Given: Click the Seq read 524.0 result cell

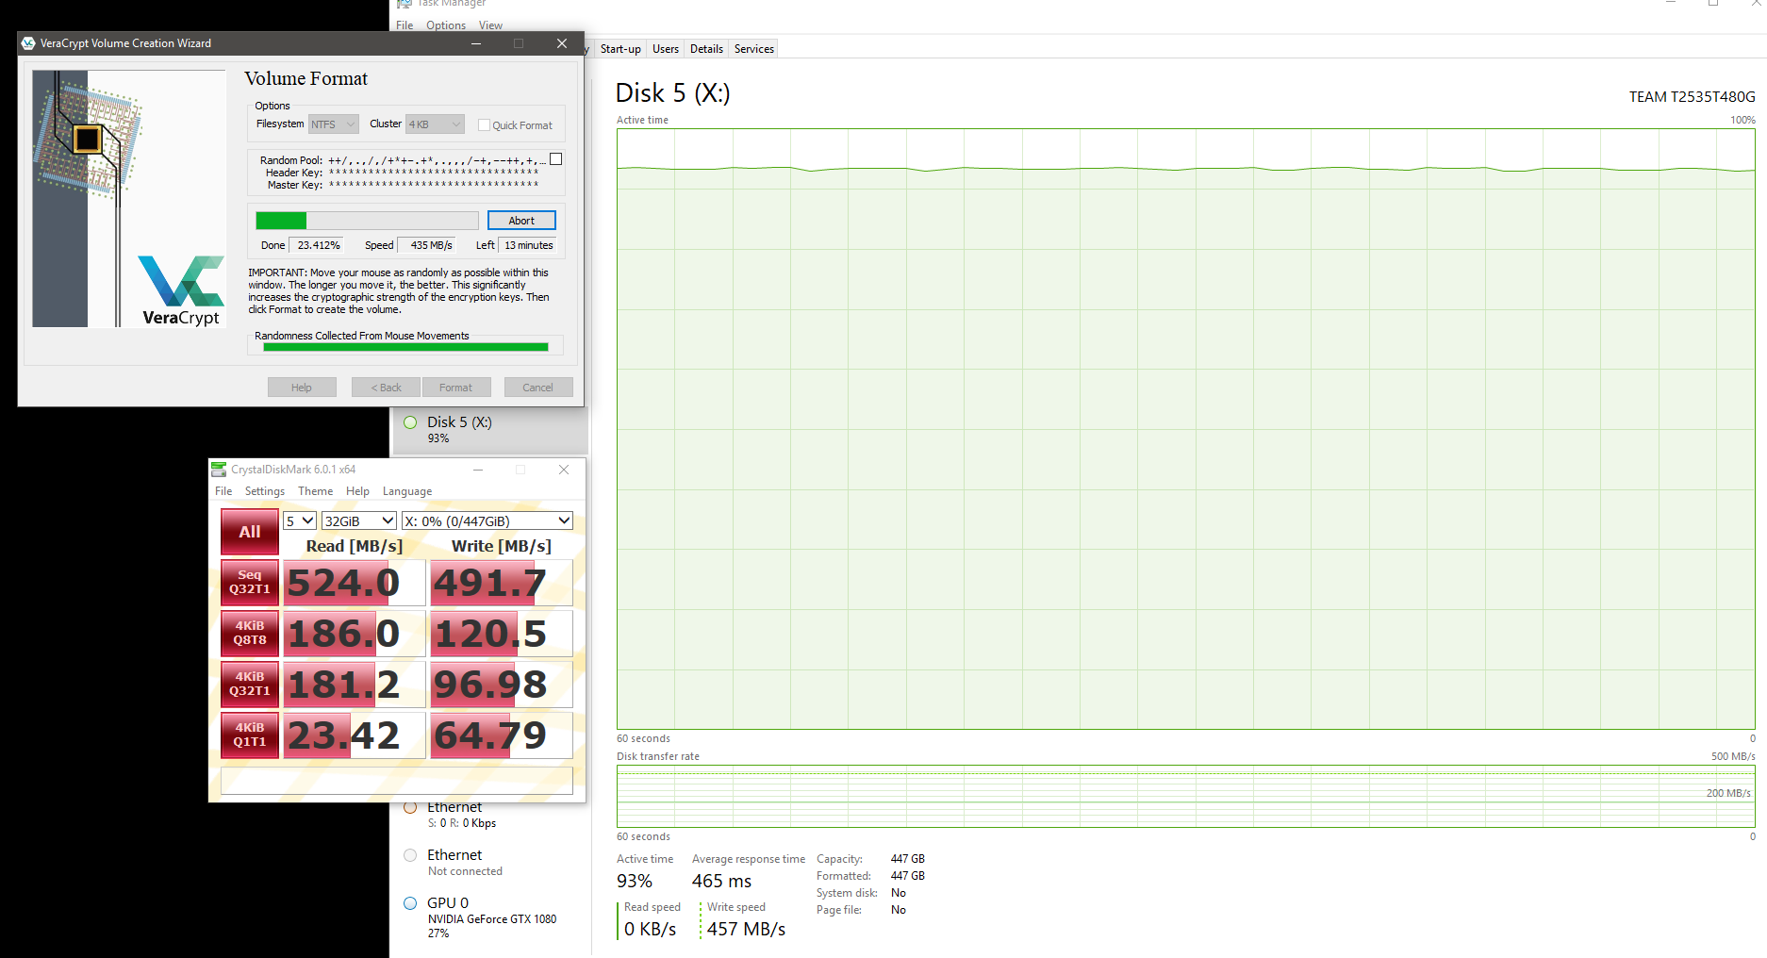Looking at the screenshot, I should (355, 583).
